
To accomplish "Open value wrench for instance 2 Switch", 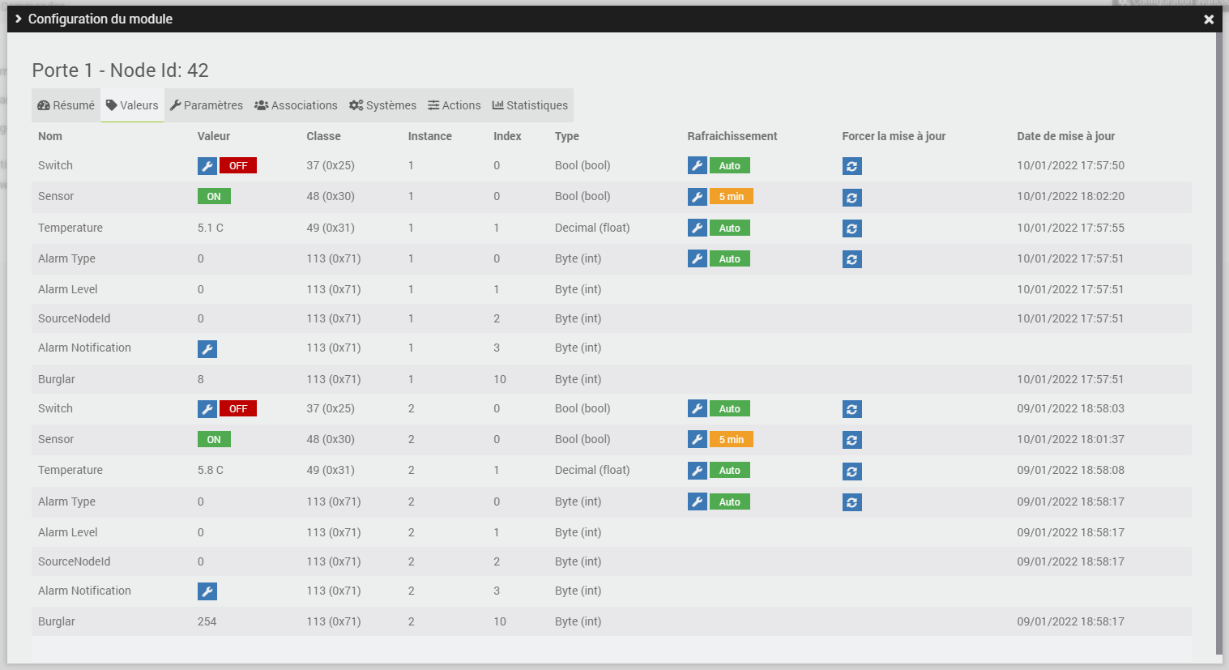I will tap(207, 409).
